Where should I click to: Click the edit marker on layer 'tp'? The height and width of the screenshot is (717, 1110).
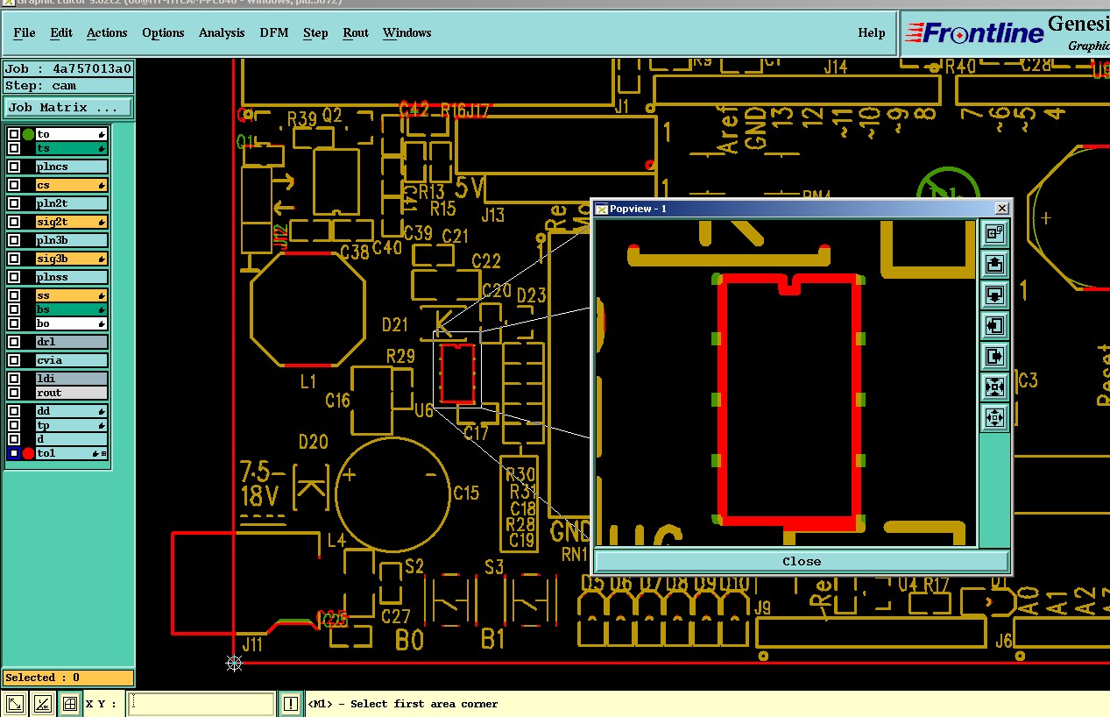pyautogui.click(x=103, y=425)
